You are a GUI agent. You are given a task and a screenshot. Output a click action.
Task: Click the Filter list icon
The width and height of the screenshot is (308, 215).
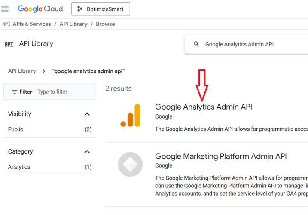pyautogui.click(x=15, y=92)
